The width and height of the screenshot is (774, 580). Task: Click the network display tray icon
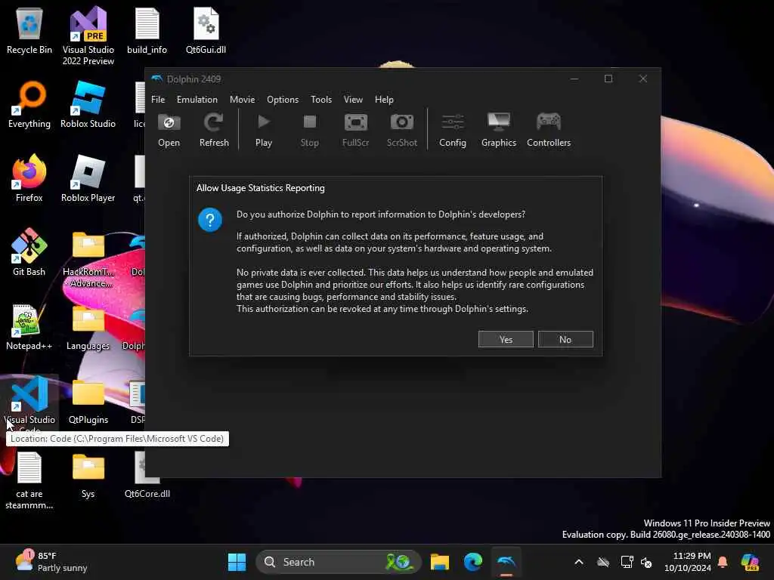tap(627, 562)
